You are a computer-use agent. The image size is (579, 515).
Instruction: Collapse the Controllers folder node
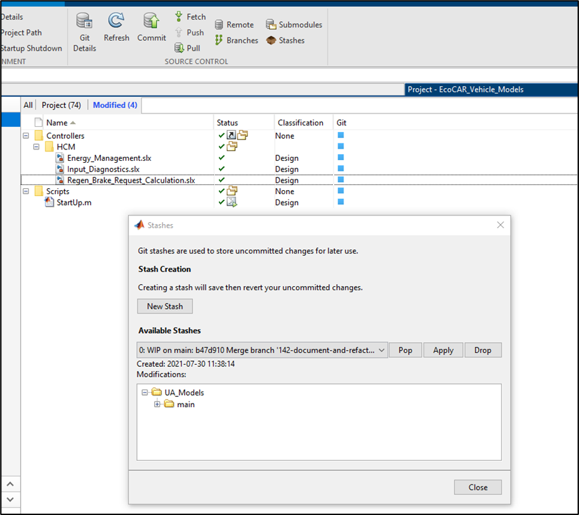click(26, 136)
